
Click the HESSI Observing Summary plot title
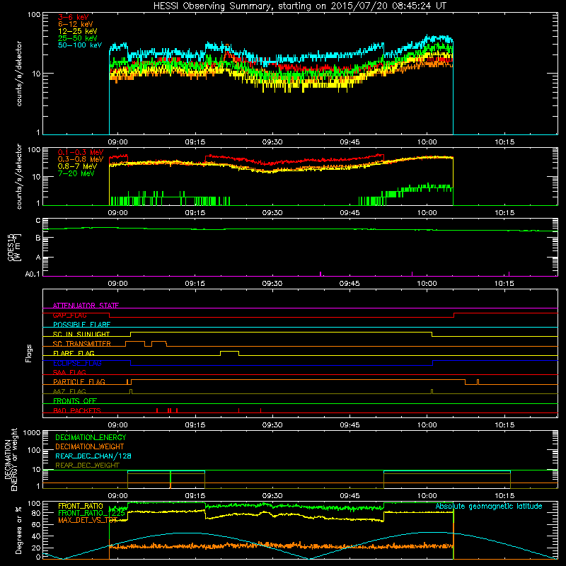[x=300, y=6]
